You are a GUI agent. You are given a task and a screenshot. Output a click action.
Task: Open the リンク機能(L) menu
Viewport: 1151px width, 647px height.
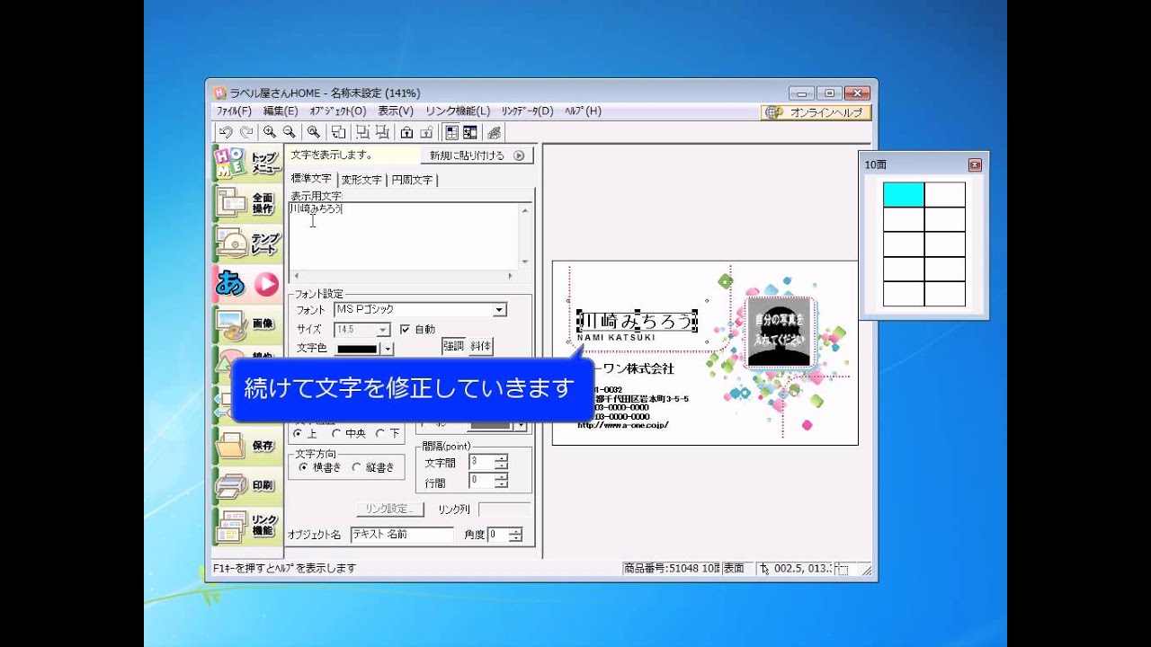click(x=458, y=111)
